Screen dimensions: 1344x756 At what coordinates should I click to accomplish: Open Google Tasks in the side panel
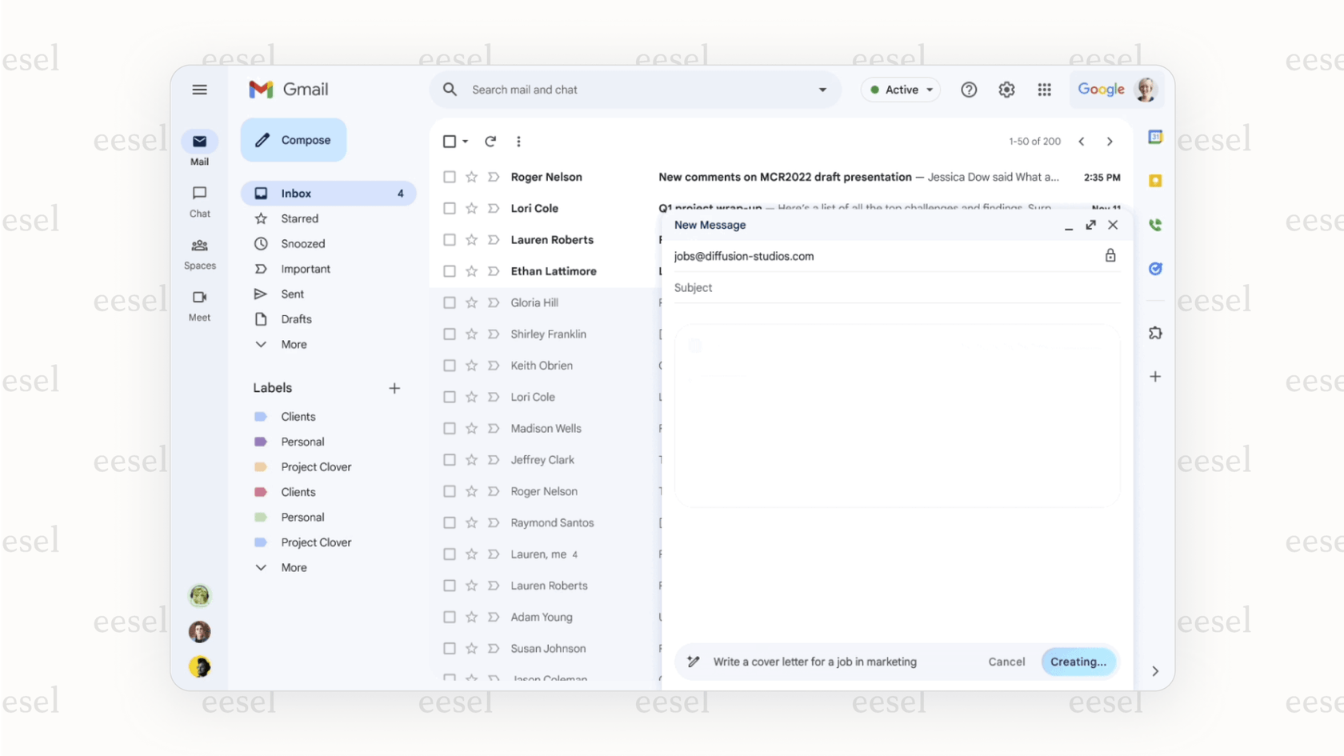[x=1155, y=269]
